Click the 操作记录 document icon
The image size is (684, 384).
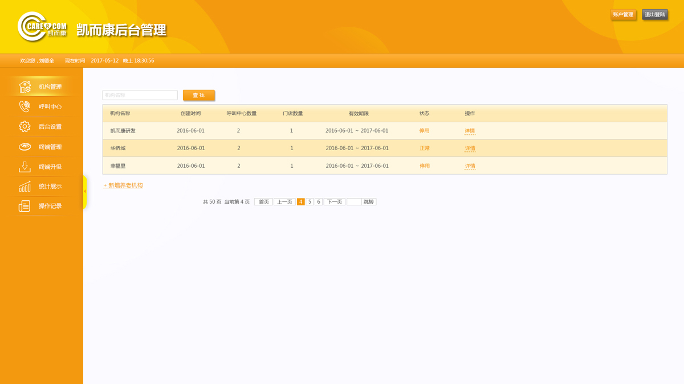click(x=25, y=206)
